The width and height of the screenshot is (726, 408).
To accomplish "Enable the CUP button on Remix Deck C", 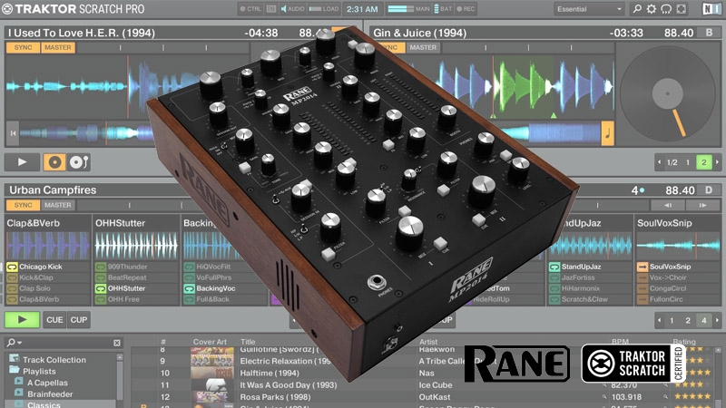I will (79, 320).
